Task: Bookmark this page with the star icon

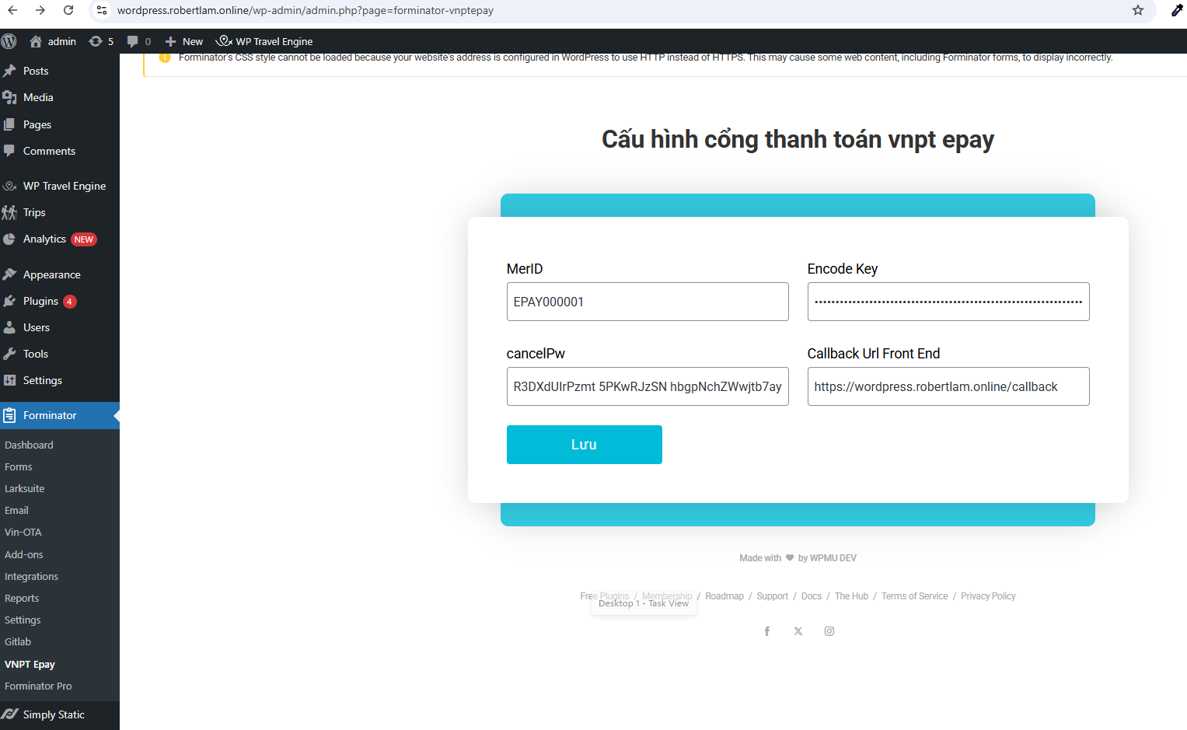Action: (1138, 10)
